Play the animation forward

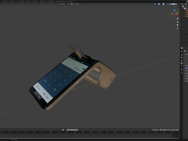point(73,130)
